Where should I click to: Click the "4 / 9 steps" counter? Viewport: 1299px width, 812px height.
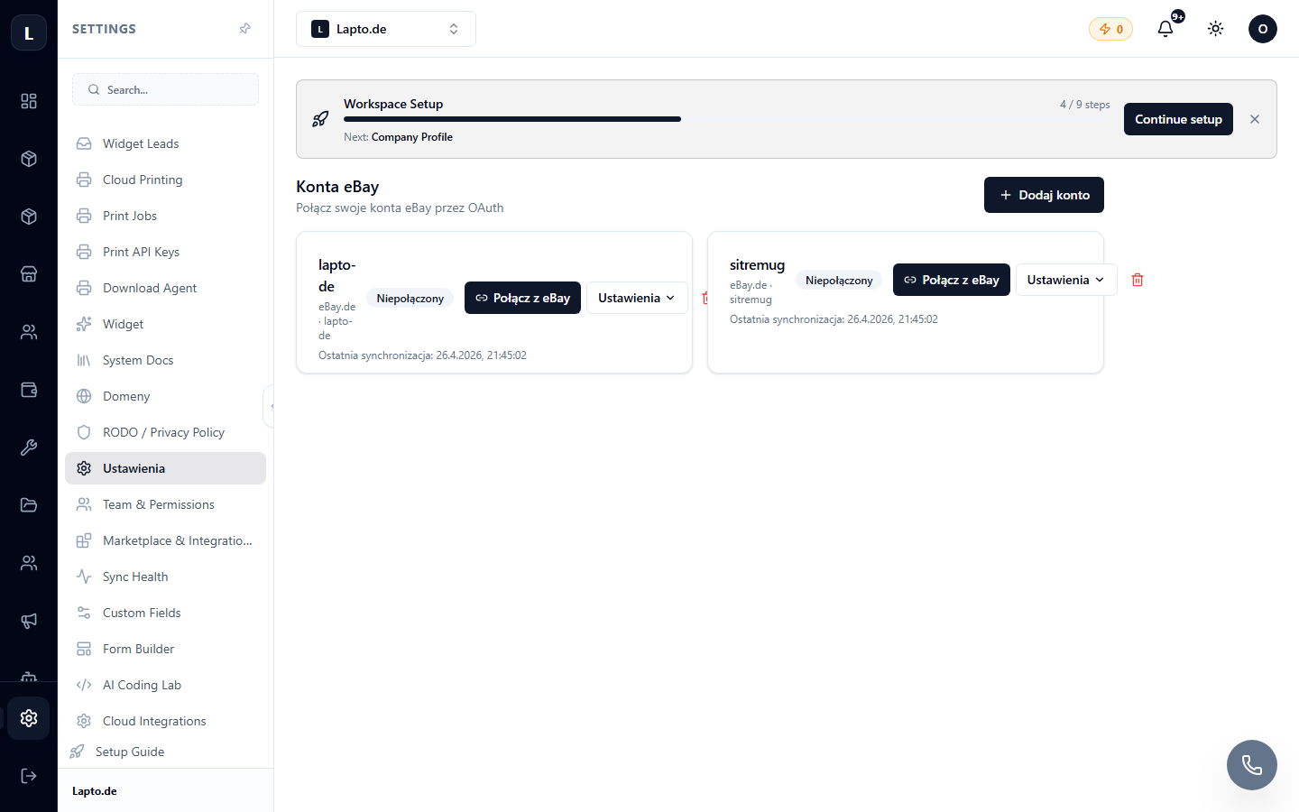[x=1085, y=105]
